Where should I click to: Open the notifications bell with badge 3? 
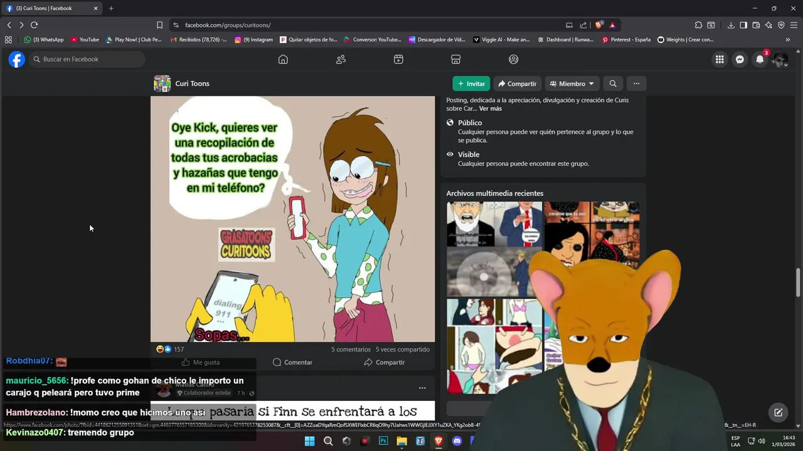[760, 60]
